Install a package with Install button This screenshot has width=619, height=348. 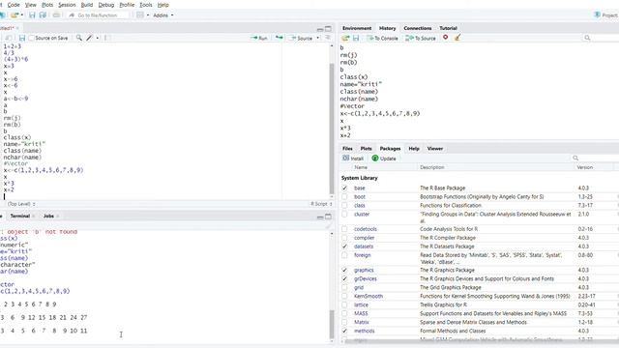(353, 159)
